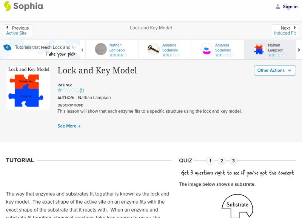Image resolution: width=302 pixels, height=218 pixels.
Task: Select Amanda Soderlind's pink and blue thumbnail tutorial
Action: [x=206, y=49]
